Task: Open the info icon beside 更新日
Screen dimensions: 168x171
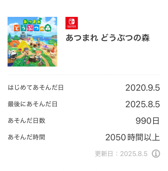Action: coord(156,154)
